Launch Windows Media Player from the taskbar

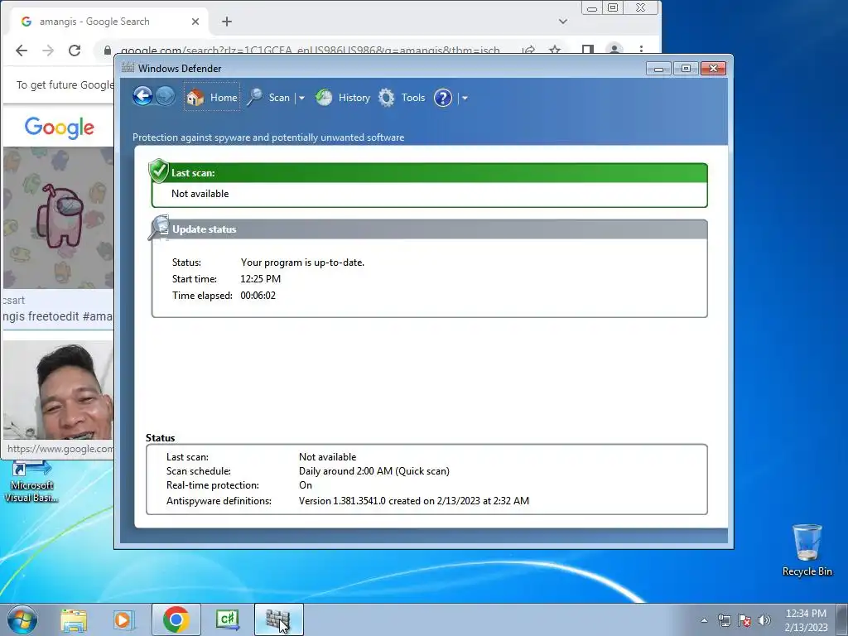[123, 619]
